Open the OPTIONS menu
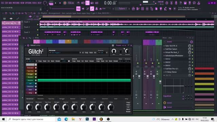 point(28,3)
